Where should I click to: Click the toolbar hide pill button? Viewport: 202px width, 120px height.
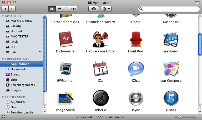(x=197, y=3)
